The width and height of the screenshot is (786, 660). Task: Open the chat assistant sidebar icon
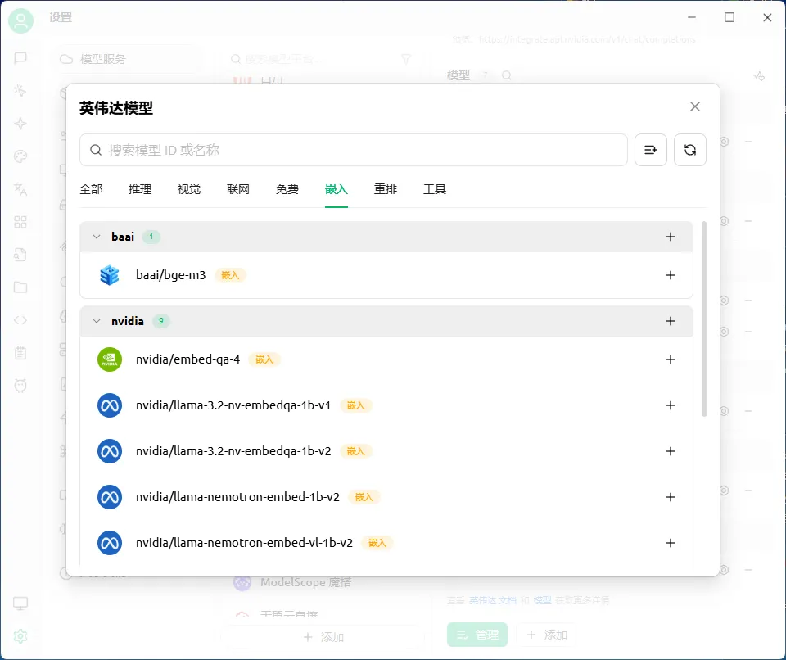[20, 58]
